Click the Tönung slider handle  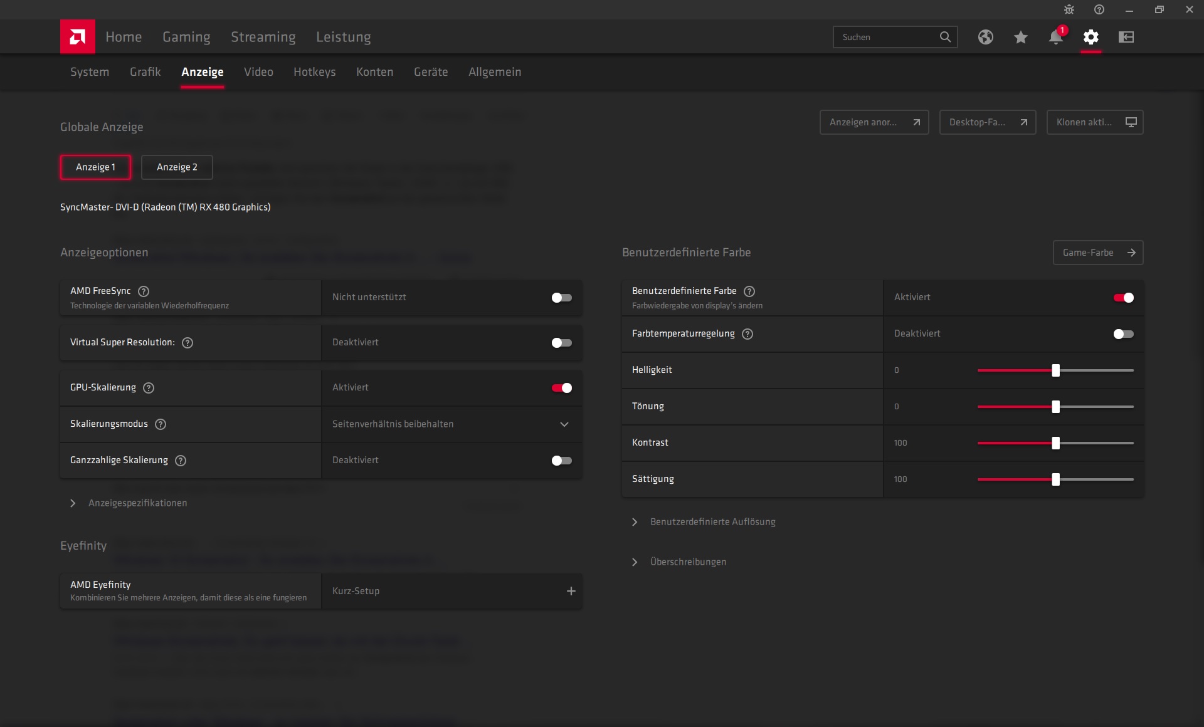pyautogui.click(x=1056, y=407)
